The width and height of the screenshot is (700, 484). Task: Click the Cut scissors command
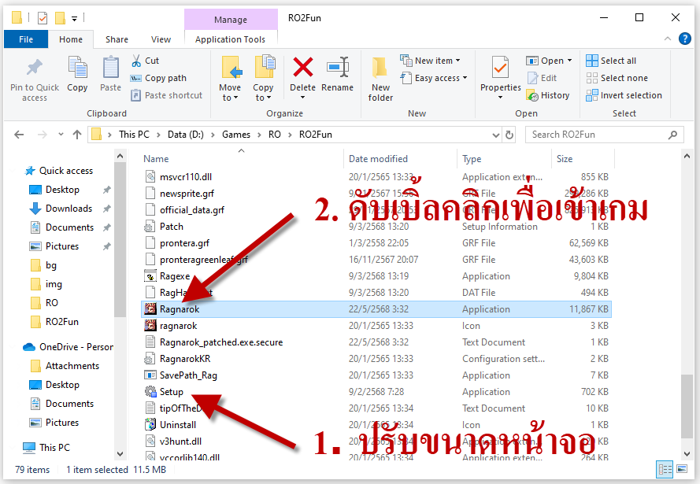[x=145, y=61]
